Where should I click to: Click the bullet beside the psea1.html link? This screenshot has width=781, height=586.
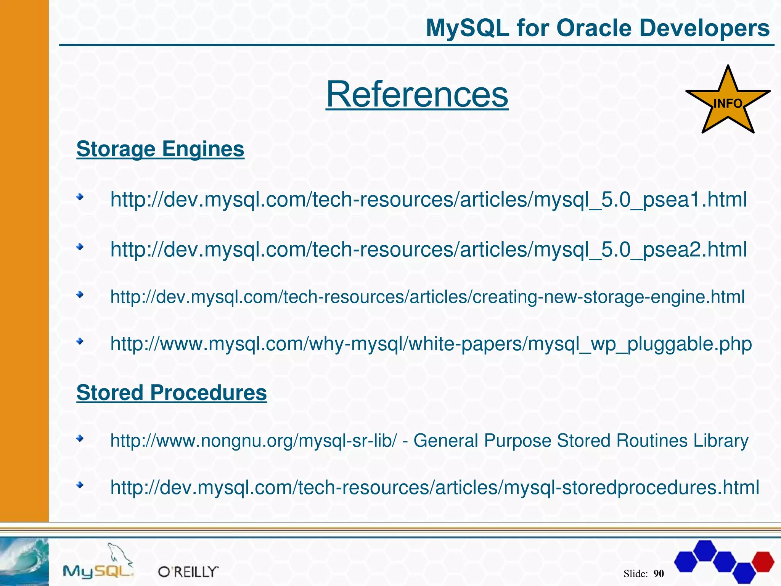coord(80,197)
